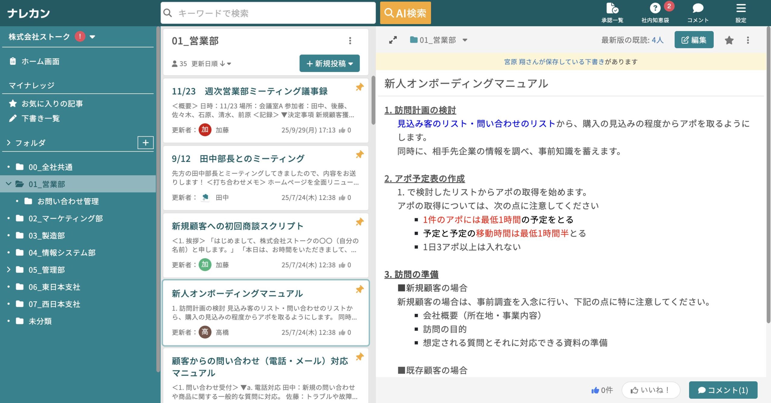Toggle pin on 顧客からの問い合わせ対応マニュアル card

tap(360, 357)
